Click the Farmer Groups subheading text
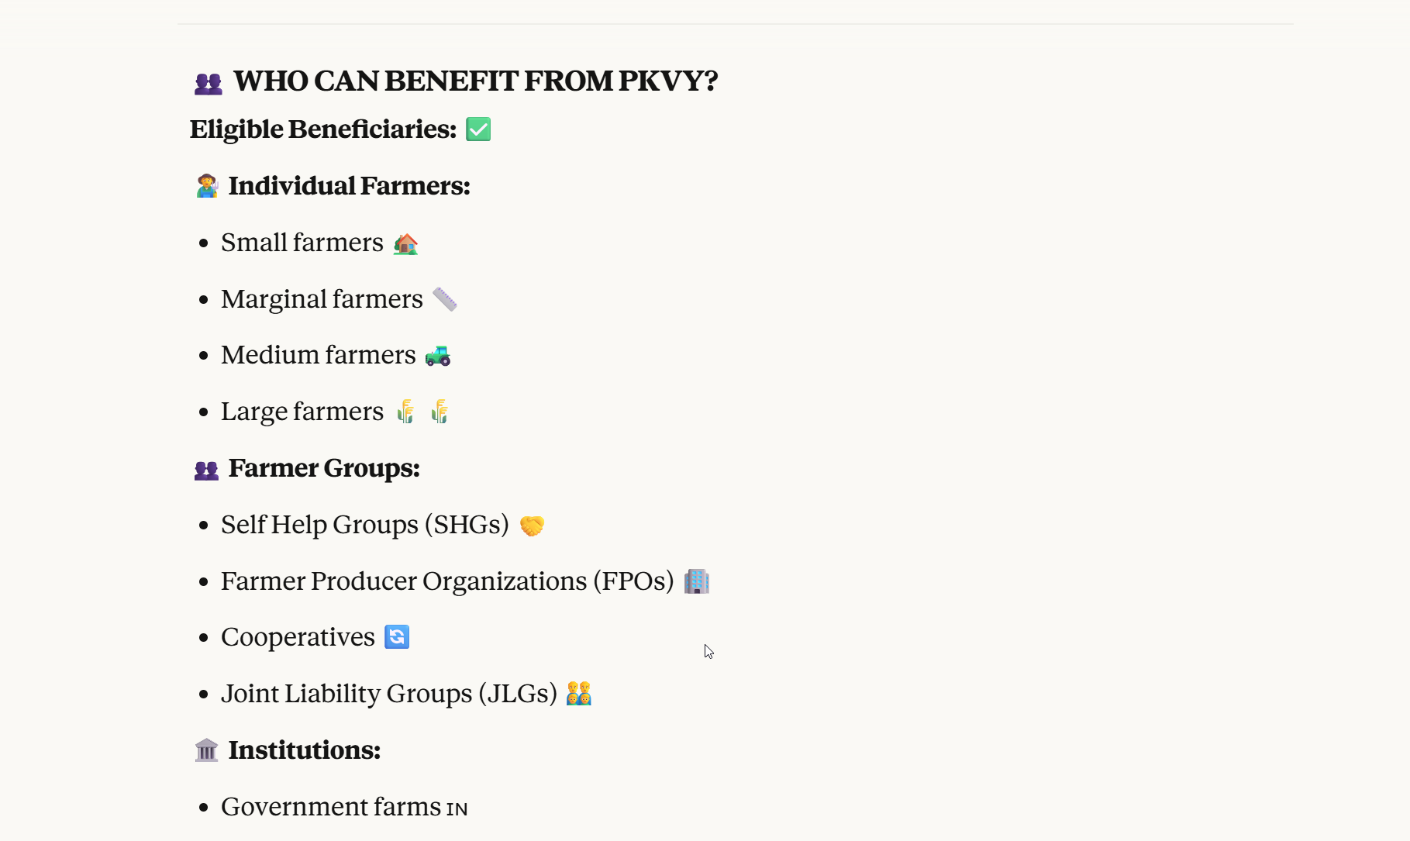This screenshot has width=1410, height=841. click(323, 468)
